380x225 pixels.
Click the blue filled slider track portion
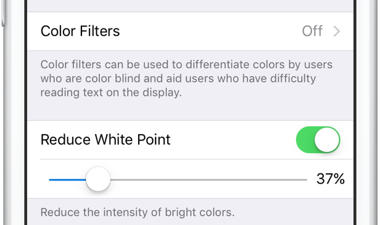tap(67, 180)
